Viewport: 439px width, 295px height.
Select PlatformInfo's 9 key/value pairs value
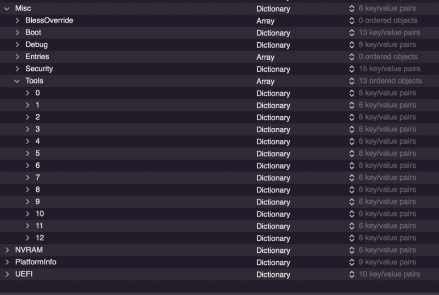387,262
